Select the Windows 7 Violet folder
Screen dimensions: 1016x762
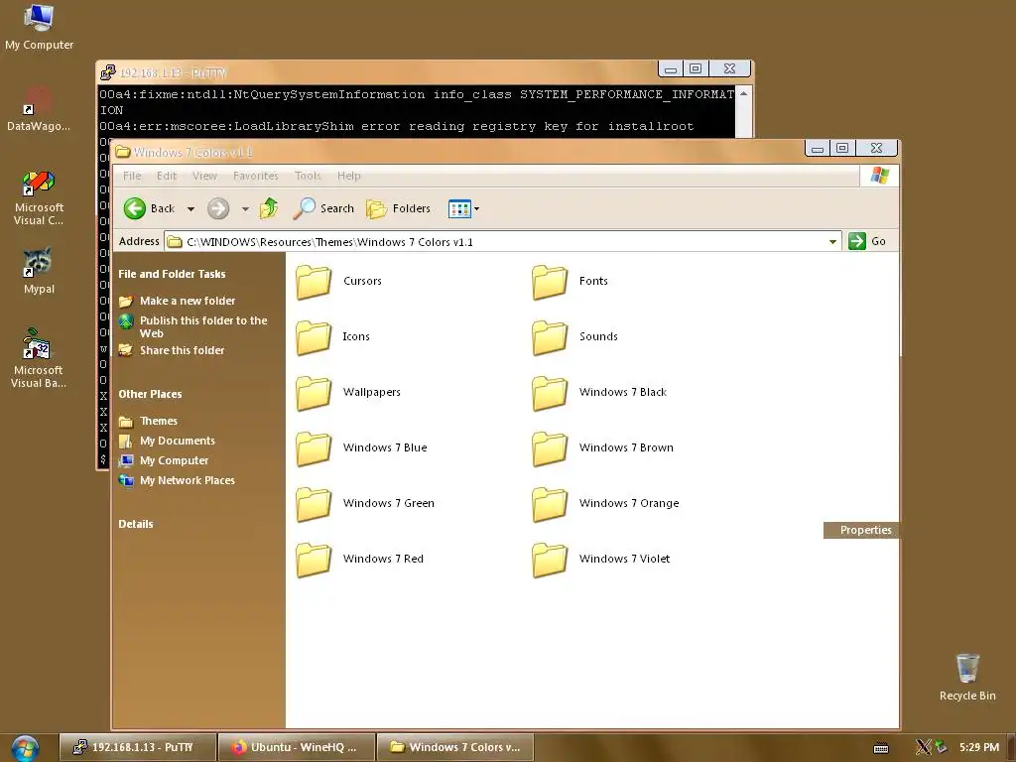coord(601,560)
